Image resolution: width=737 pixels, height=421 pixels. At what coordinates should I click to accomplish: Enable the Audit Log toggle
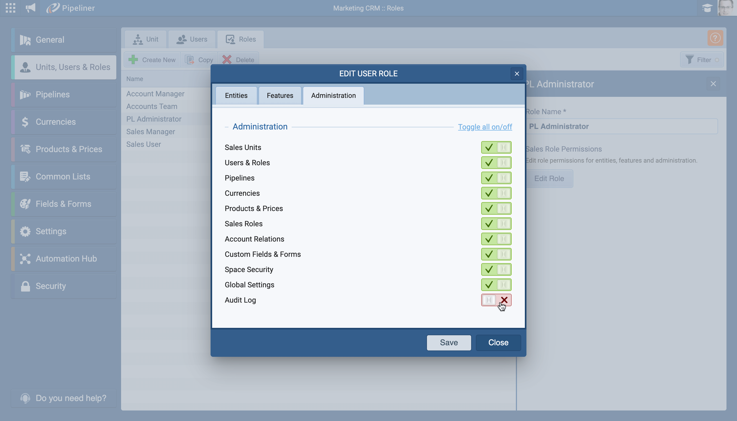pyautogui.click(x=496, y=300)
